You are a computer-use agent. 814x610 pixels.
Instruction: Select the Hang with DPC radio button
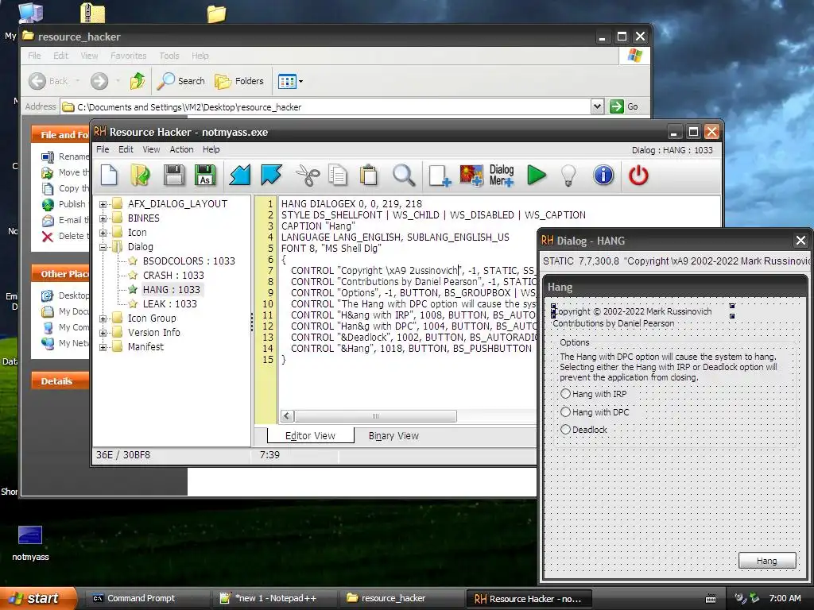coord(565,412)
